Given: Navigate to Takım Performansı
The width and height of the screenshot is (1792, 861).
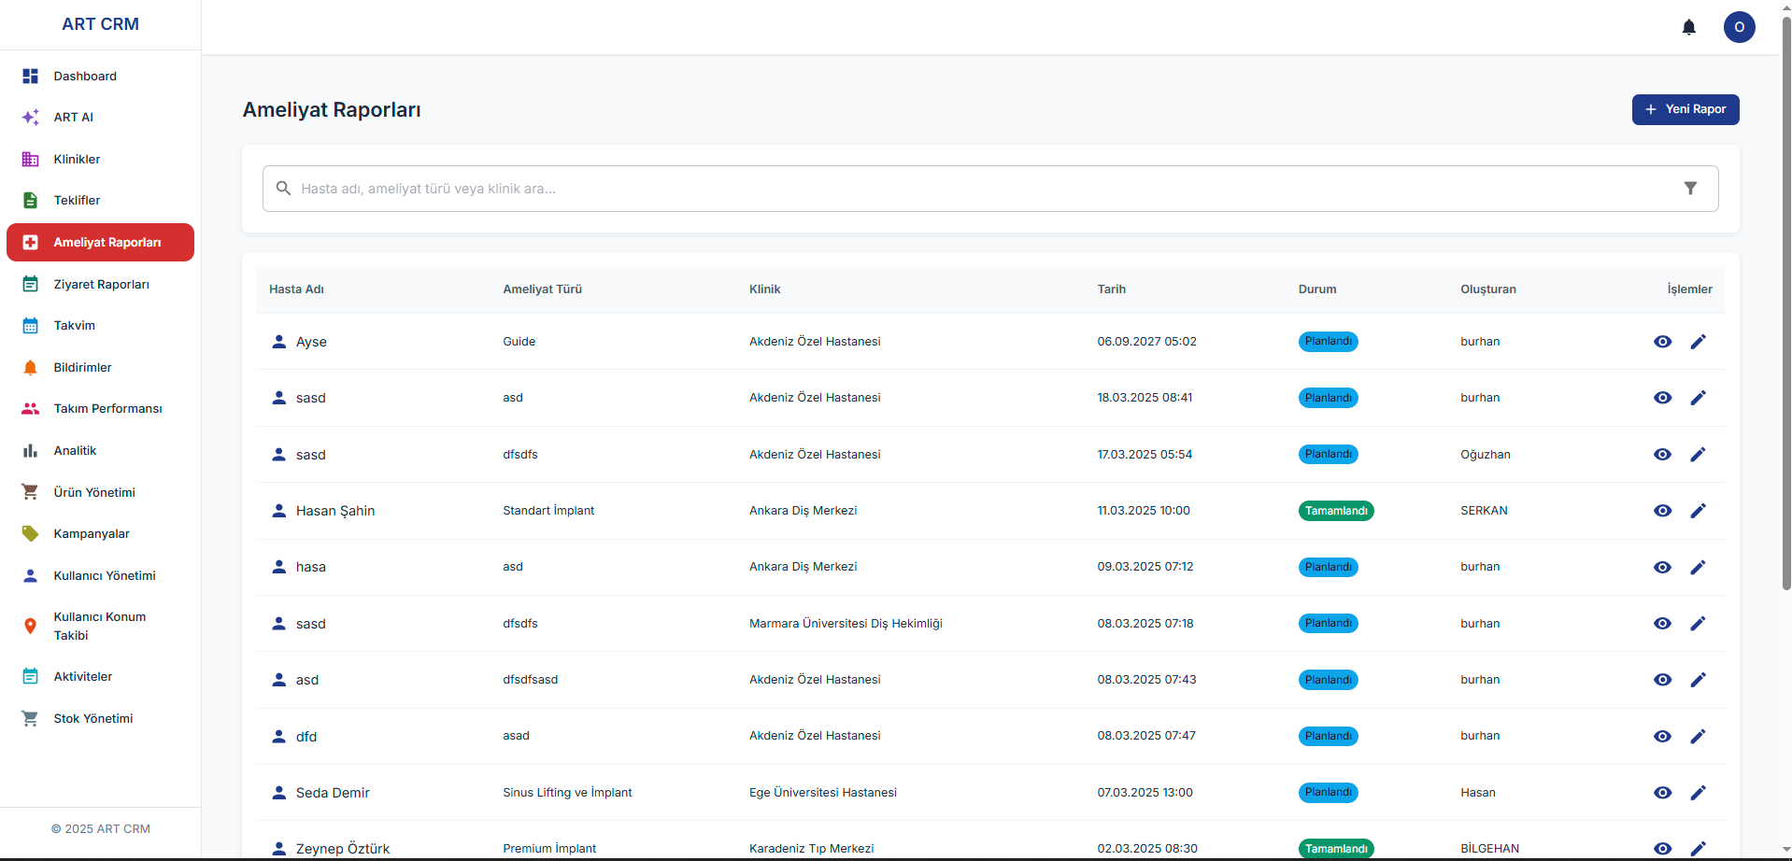Looking at the screenshot, I should tap(107, 409).
